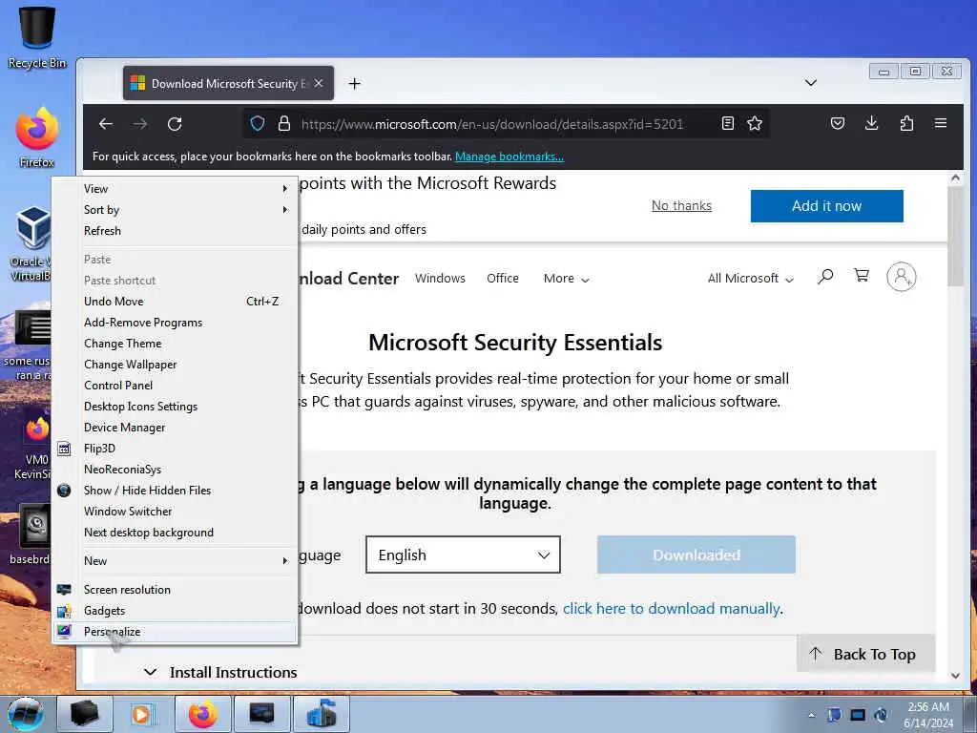Open tracking protection shield icon

coord(258,123)
